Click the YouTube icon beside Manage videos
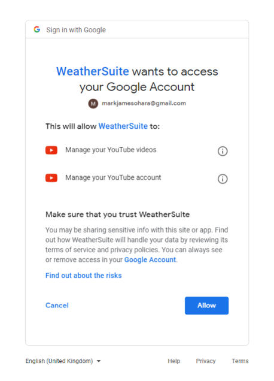This screenshot has width=274, height=381. point(51,150)
